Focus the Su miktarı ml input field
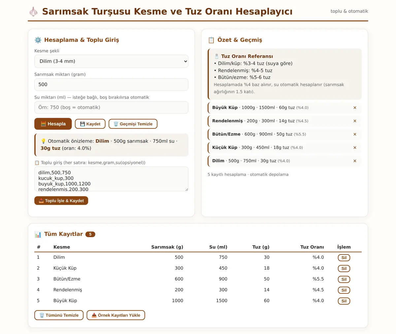The image size is (396, 334). coord(111,107)
